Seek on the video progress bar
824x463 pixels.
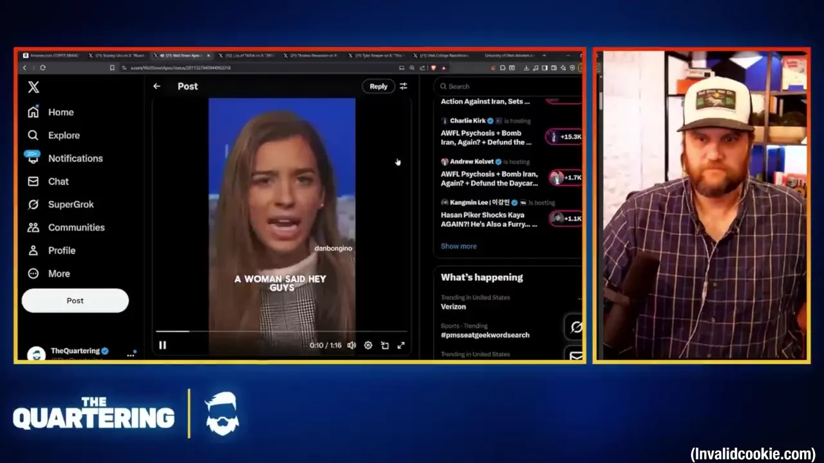[x=282, y=331]
